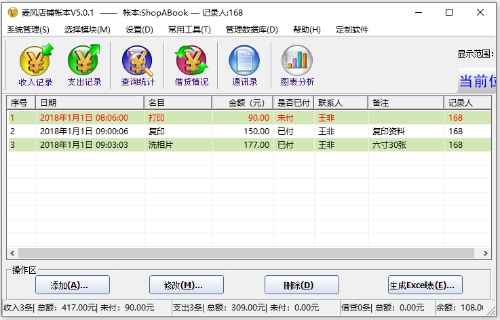The height and width of the screenshot is (320, 500).
Task: Sort by the 联系人 column header
Action: pos(341,102)
